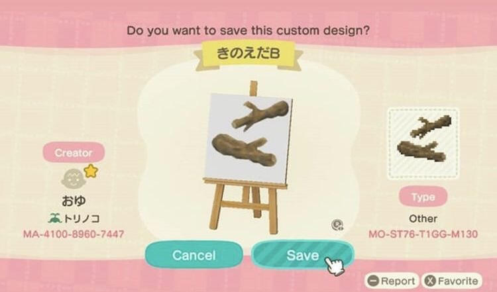Click the upper branch on canvas
Viewport: 497px width, 292px height.
click(x=260, y=116)
